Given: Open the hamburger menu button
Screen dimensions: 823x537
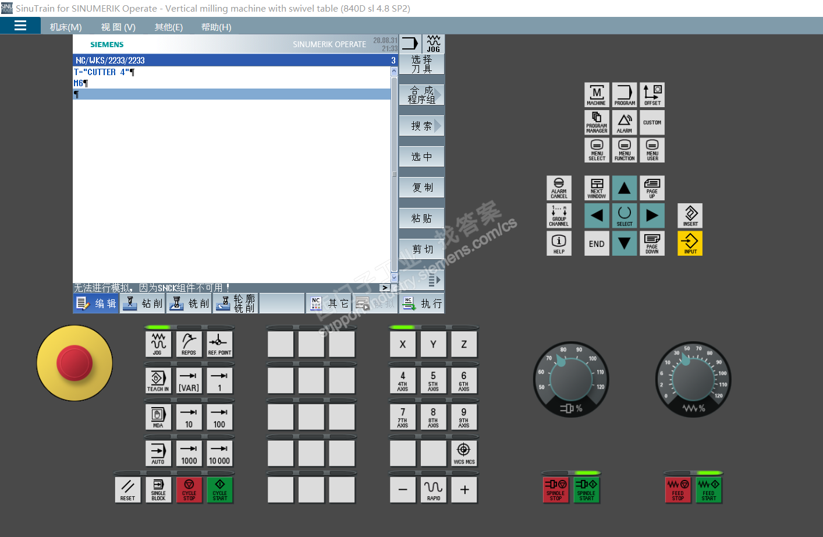Looking at the screenshot, I should tap(20, 26).
